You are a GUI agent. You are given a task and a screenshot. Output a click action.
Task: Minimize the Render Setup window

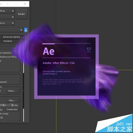click(7, 4)
